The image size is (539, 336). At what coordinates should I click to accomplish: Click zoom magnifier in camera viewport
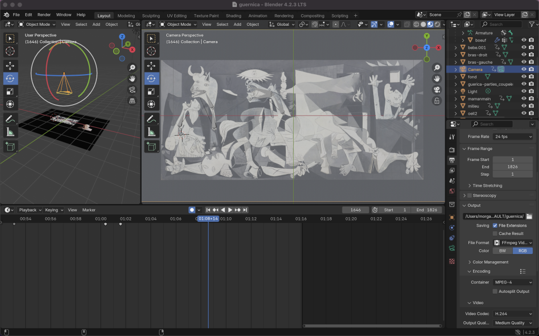(436, 68)
